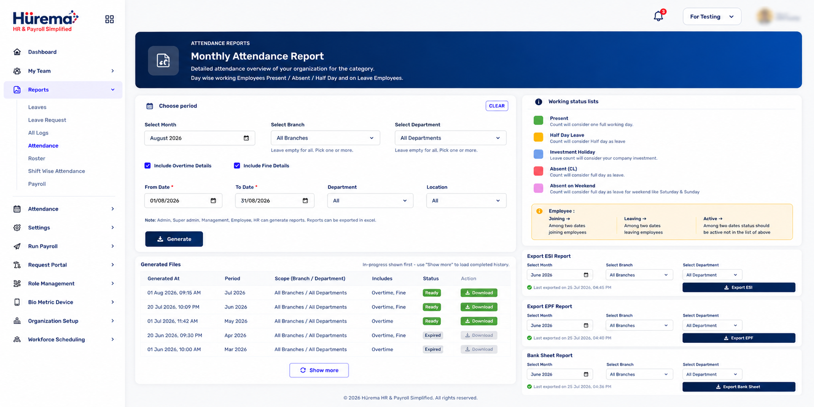Viewport: 814px width, 407px height.
Task: Select the Run Payroll paper-plane icon
Action: (x=17, y=246)
